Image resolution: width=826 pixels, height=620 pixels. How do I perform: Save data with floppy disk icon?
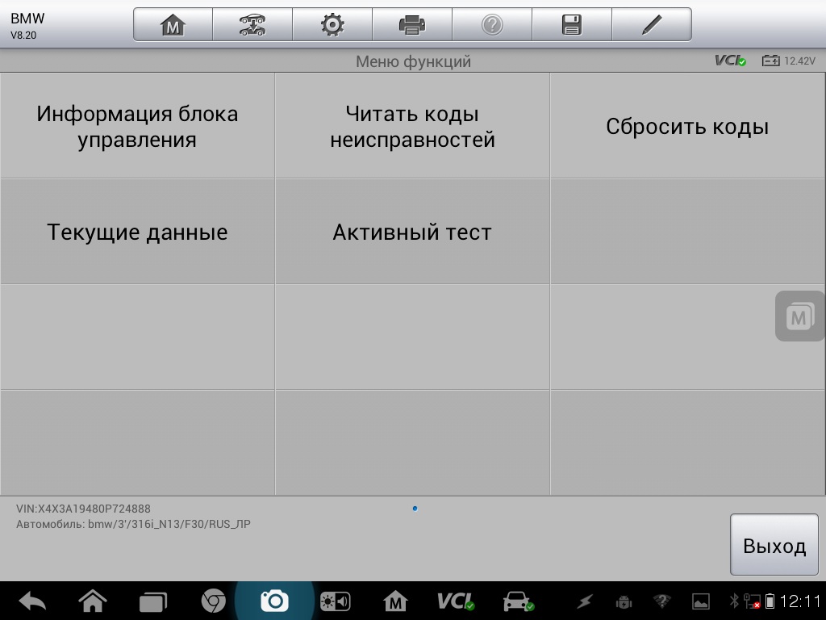tap(571, 25)
